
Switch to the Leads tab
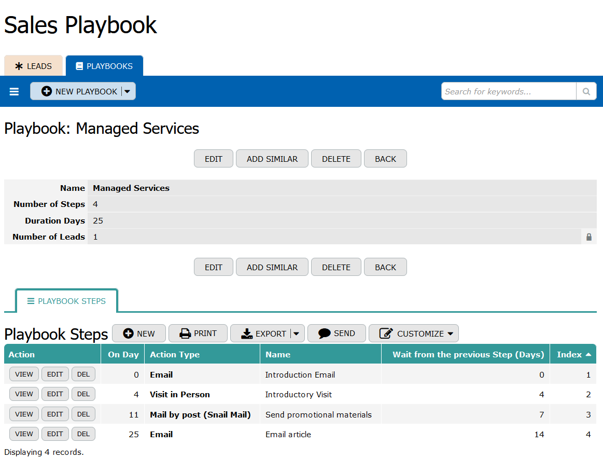click(34, 66)
